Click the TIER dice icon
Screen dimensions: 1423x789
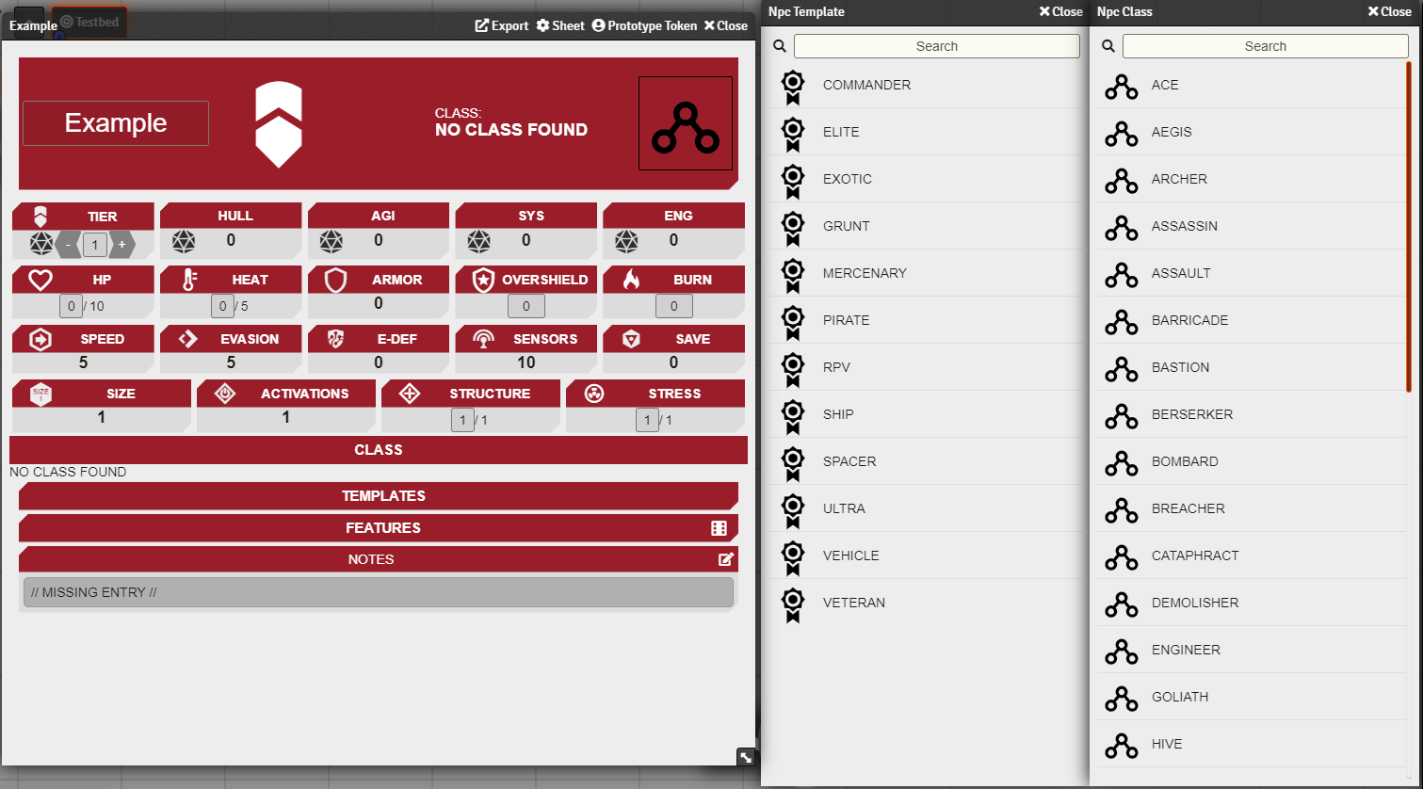(x=41, y=244)
